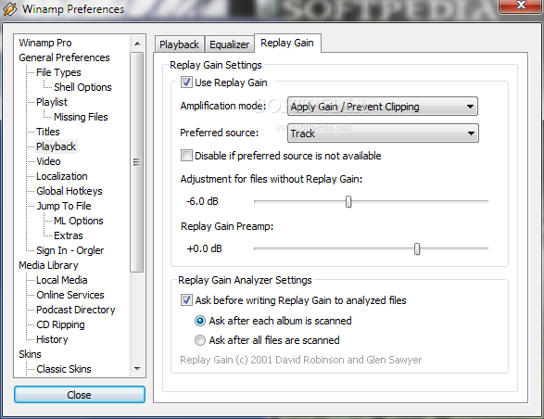Toggle Ask before writing Replay Gain checkbox
This screenshot has width=544, height=419.
coord(186,300)
